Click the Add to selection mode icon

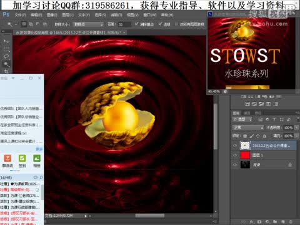coord(31,24)
